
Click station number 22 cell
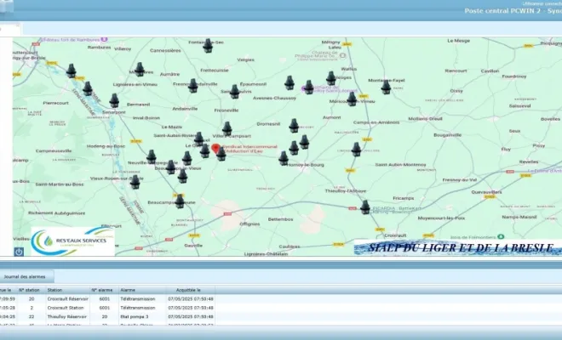pos(32,317)
